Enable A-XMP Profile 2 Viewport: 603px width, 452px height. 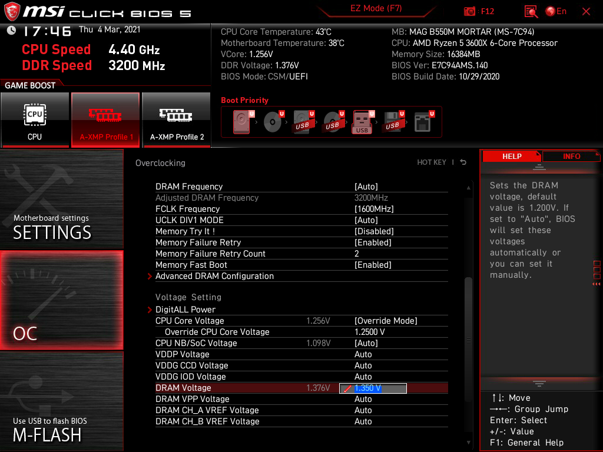pyautogui.click(x=177, y=120)
